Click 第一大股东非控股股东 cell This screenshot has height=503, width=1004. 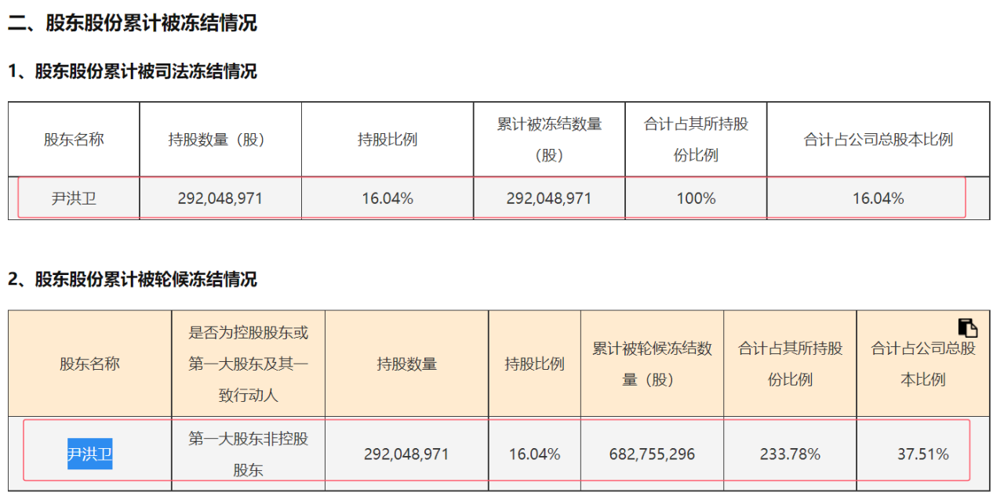[x=248, y=454]
